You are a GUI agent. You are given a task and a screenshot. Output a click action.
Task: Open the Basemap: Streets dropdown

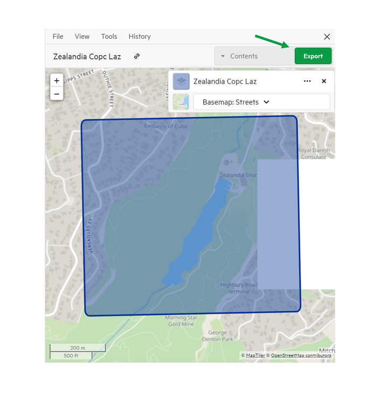(x=261, y=102)
